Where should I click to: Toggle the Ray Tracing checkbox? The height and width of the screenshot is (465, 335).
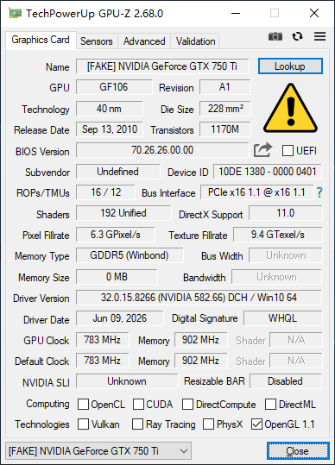(137, 424)
